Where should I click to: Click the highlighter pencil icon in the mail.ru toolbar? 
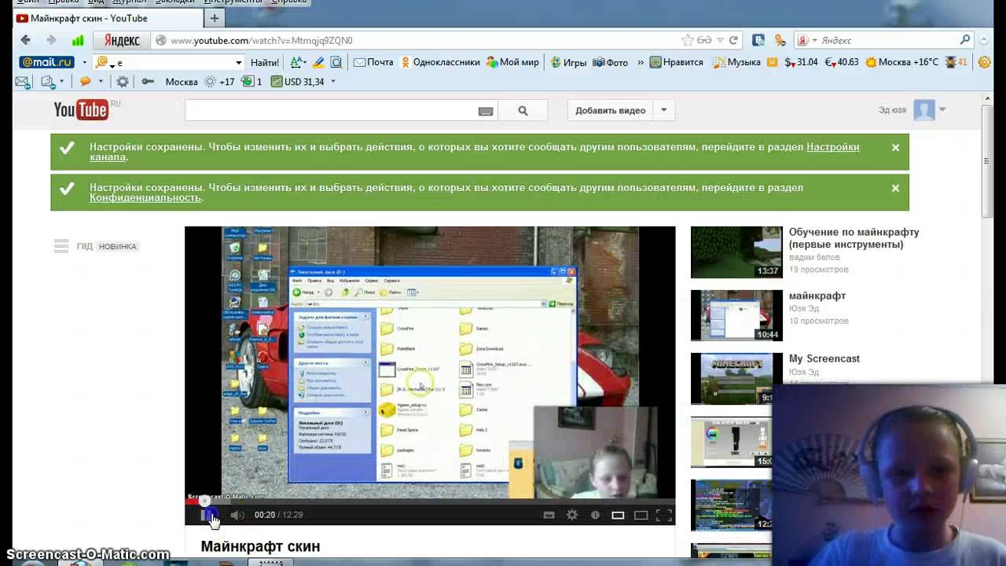[318, 62]
